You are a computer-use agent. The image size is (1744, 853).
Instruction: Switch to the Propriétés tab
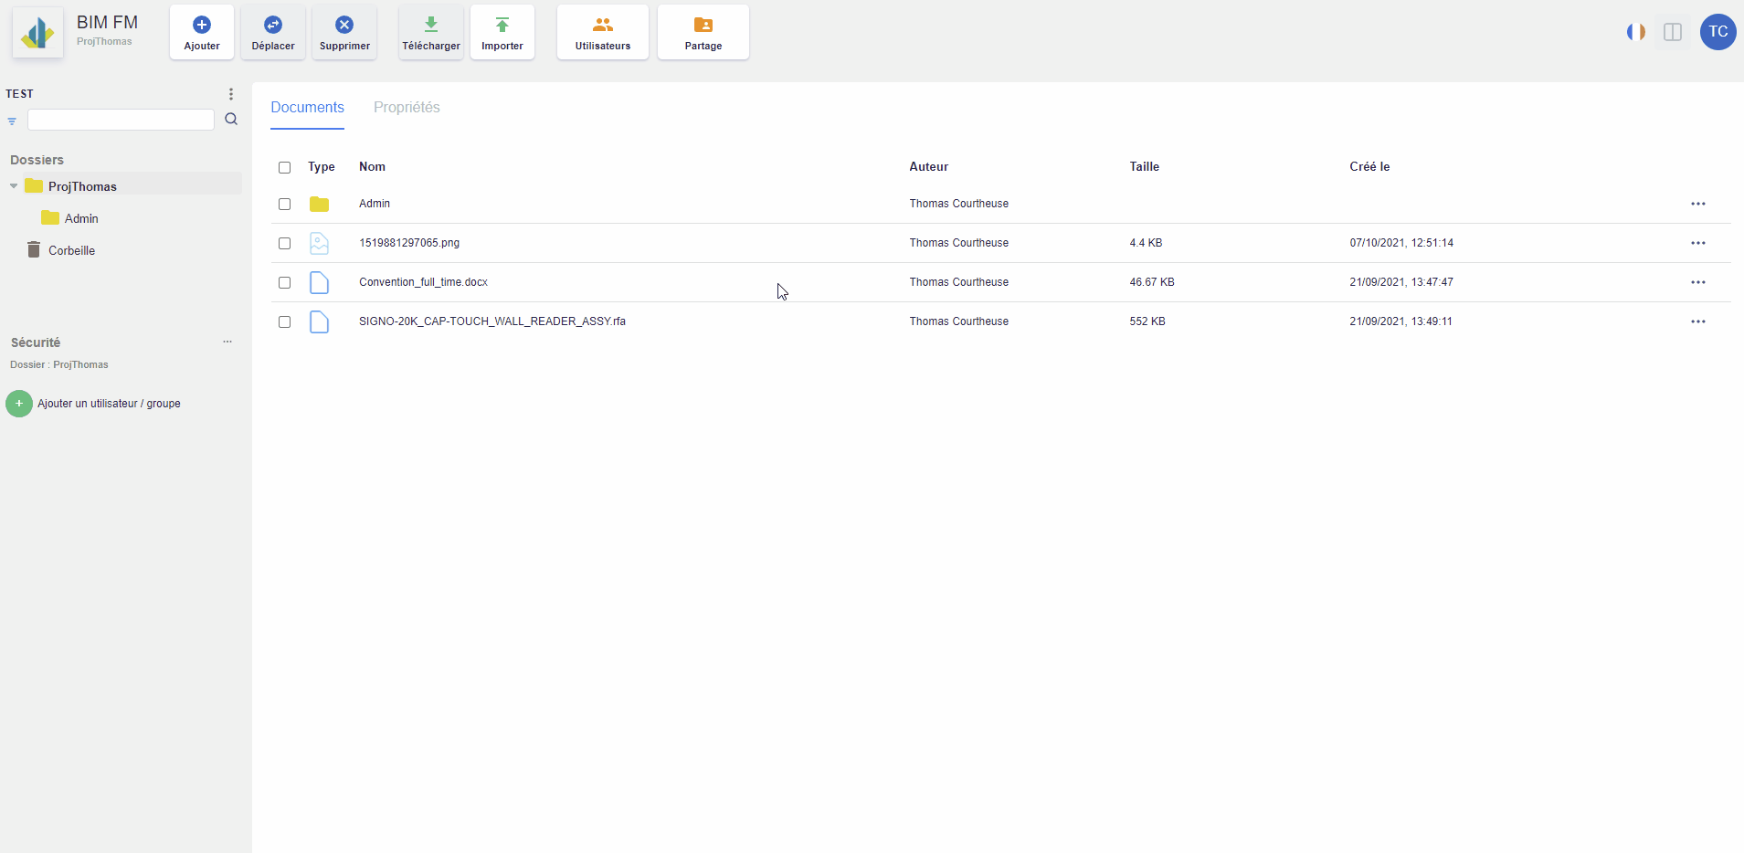(x=407, y=108)
